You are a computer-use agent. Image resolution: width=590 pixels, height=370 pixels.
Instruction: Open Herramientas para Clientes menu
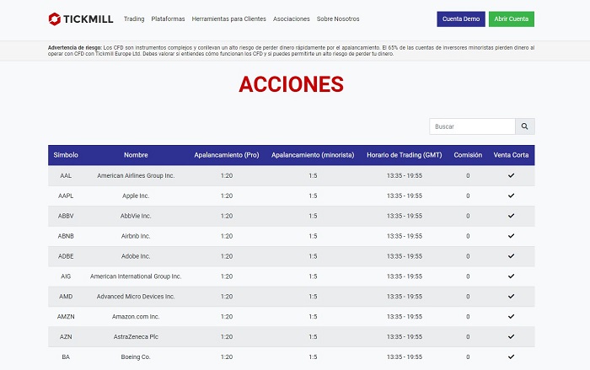[x=228, y=19]
